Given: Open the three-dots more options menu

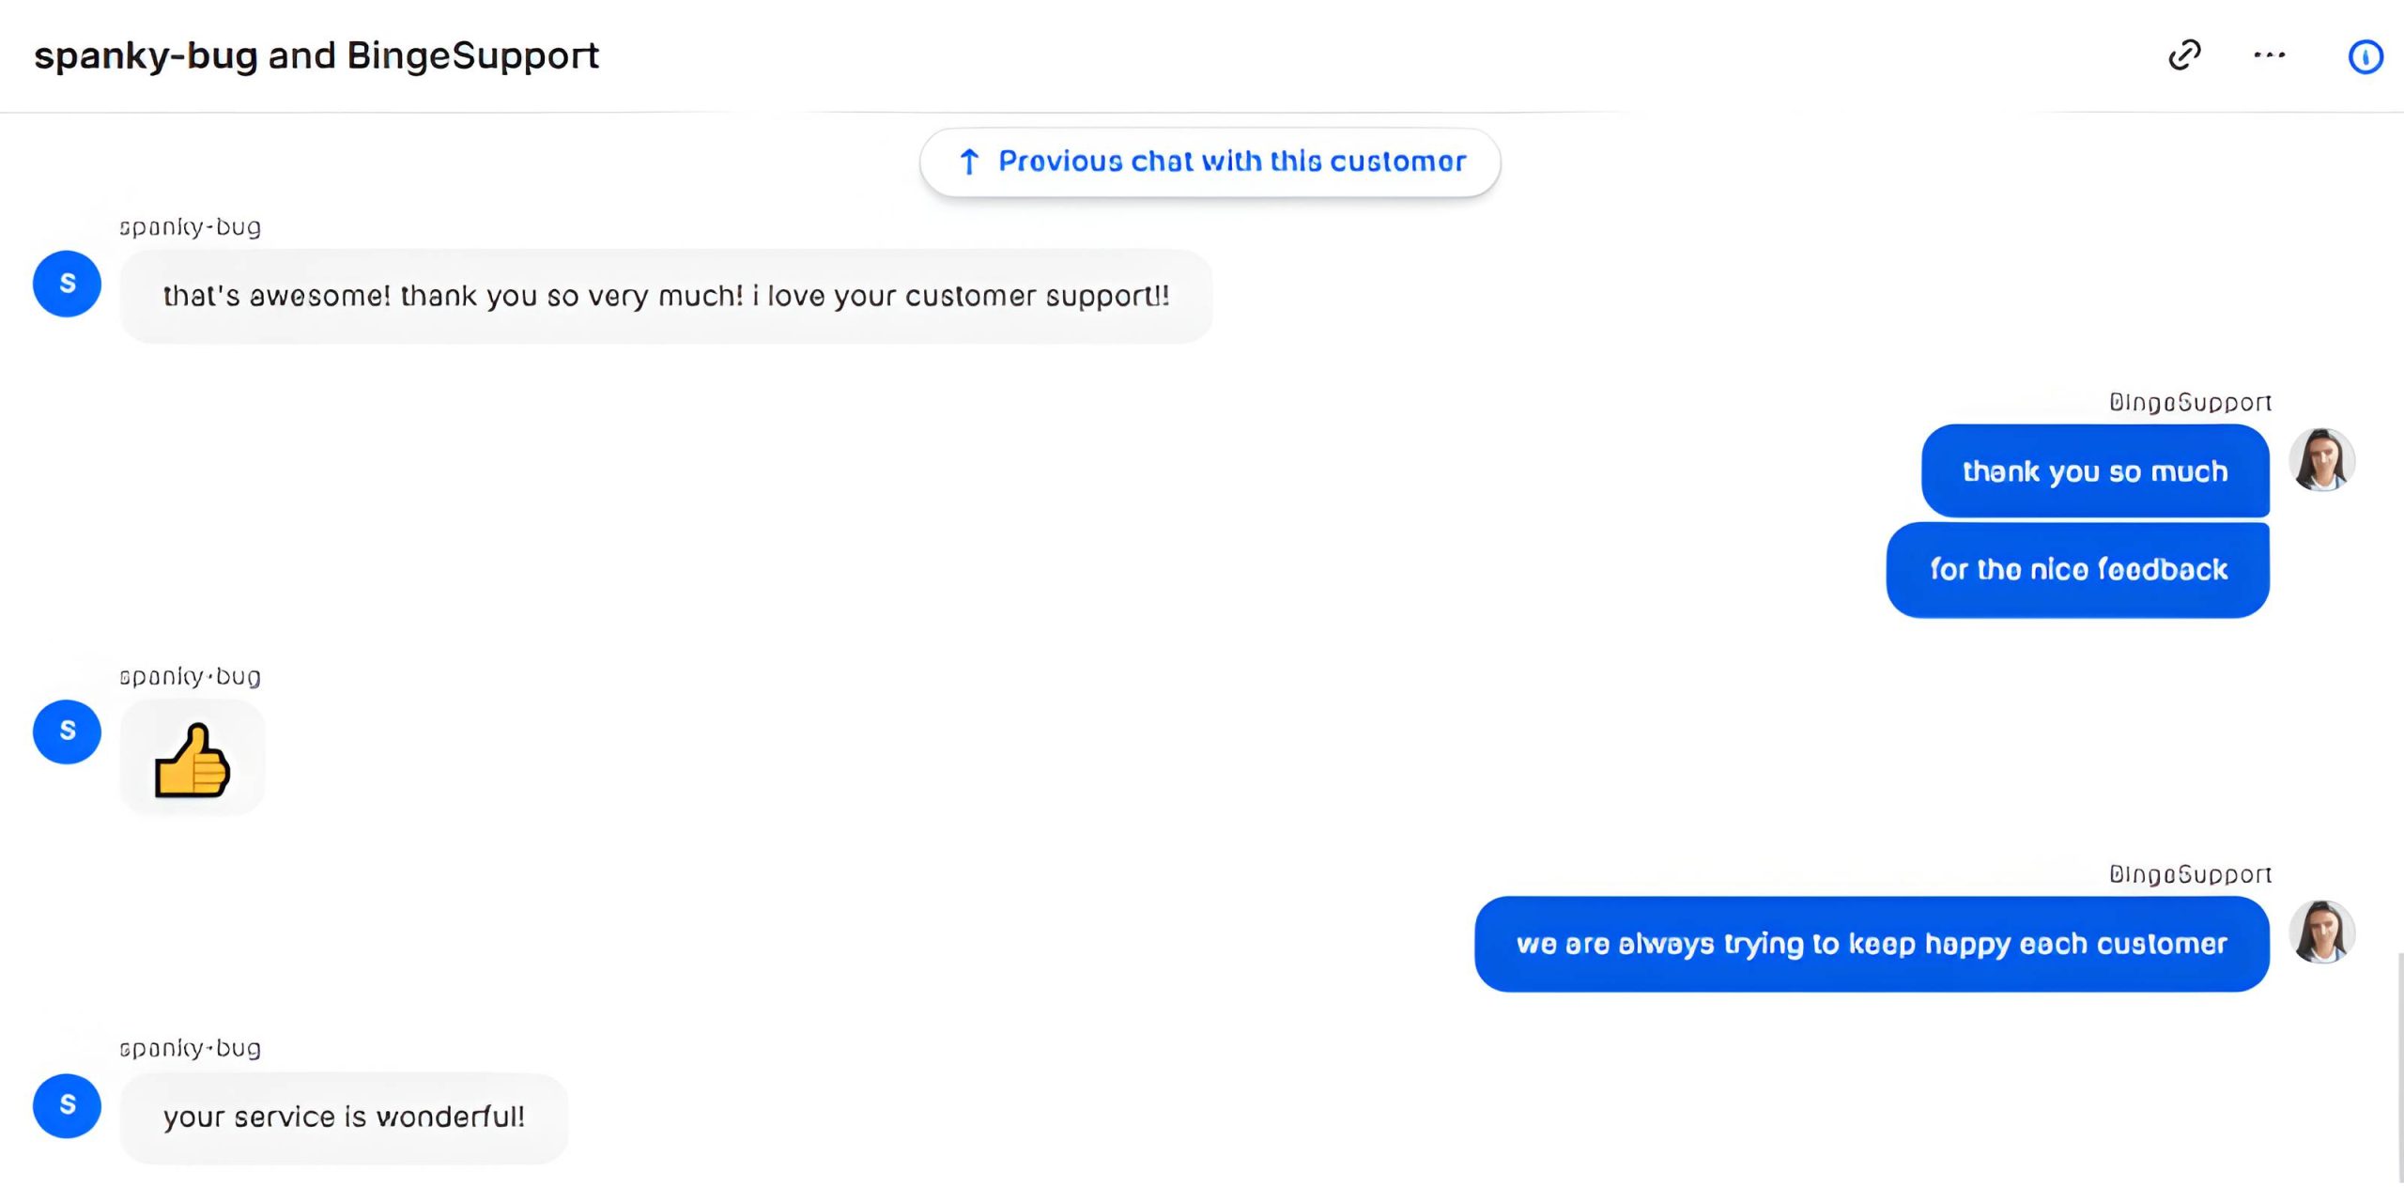Looking at the screenshot, I should [2269, 55].
